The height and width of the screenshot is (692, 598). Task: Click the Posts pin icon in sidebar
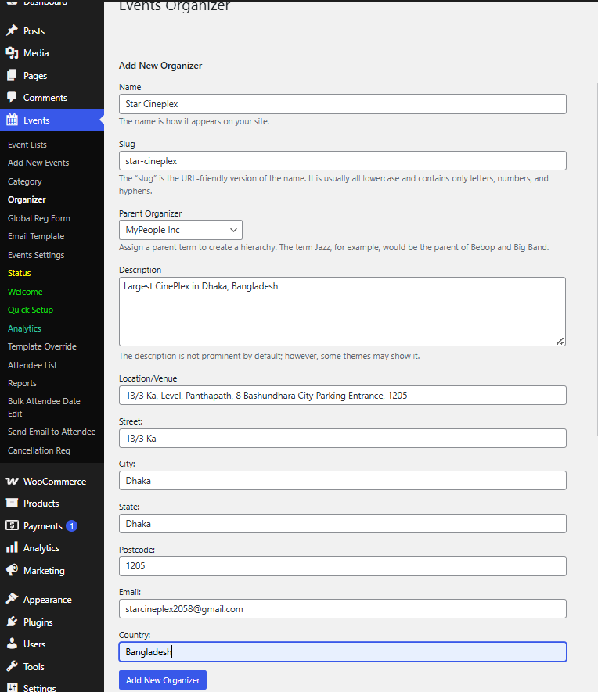coord(12,31)
